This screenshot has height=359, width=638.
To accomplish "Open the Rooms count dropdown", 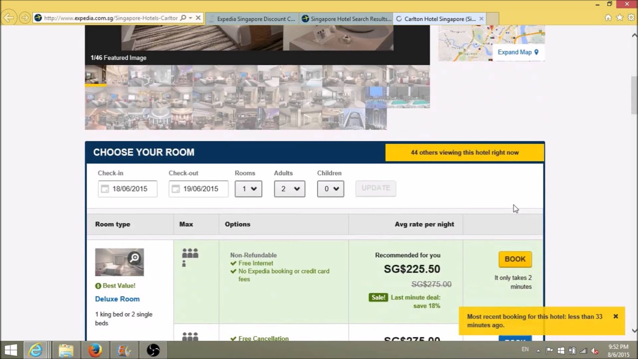I will click(x=248, y=189).
